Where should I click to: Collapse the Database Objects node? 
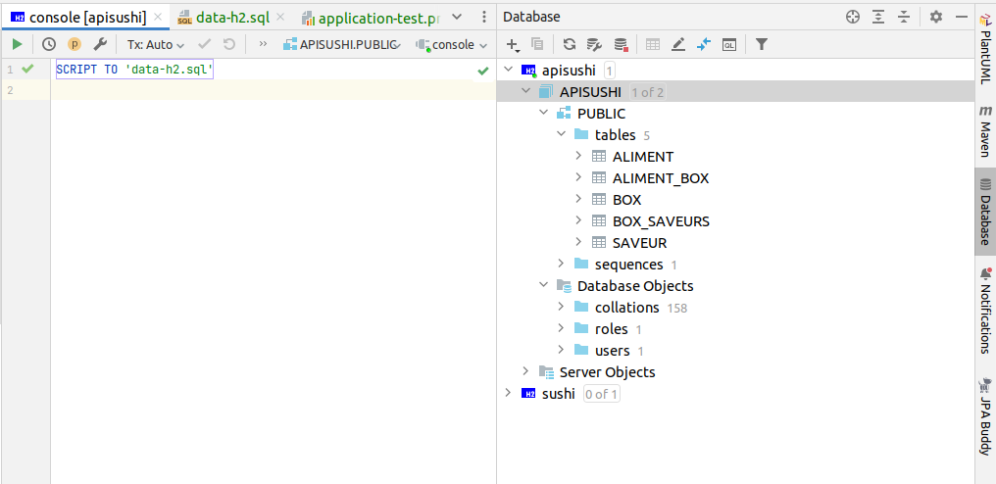pyautogui.click(x=542, y=285)
